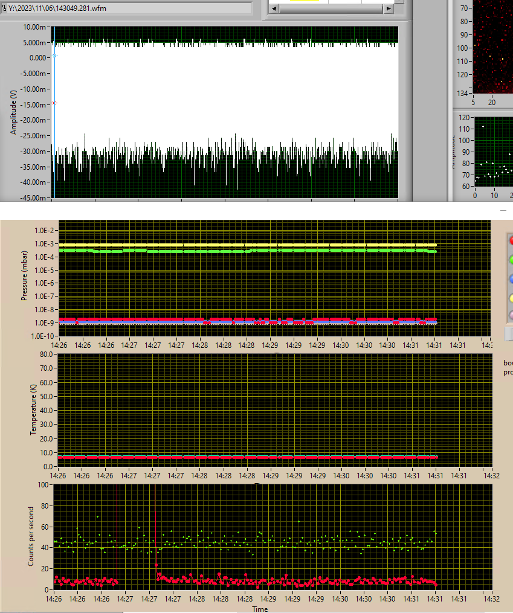
Task: Click the green legend indicator beside the pressure chart
Action: (x=511, y=259)
